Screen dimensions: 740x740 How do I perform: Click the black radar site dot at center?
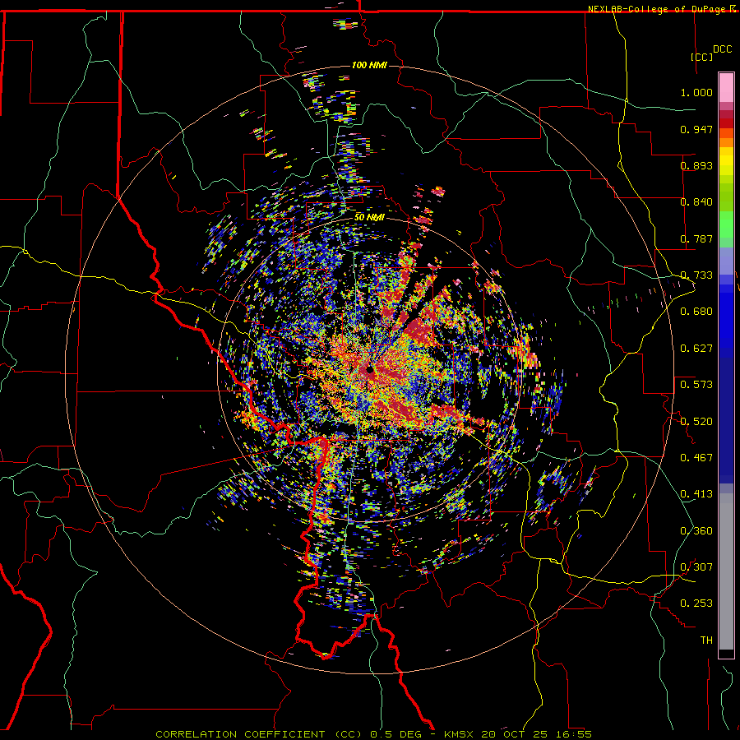(370, 370)
